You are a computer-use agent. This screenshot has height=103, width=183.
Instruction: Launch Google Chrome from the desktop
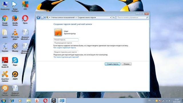(5, 20)
